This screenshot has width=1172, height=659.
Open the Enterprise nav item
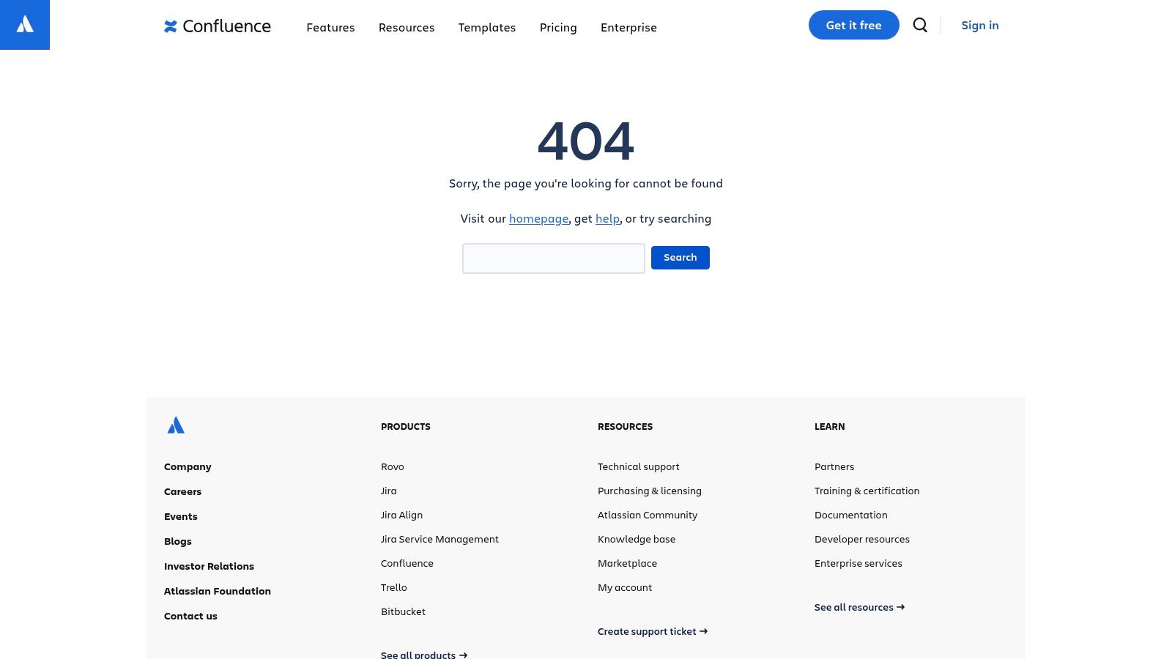[628, 27]
